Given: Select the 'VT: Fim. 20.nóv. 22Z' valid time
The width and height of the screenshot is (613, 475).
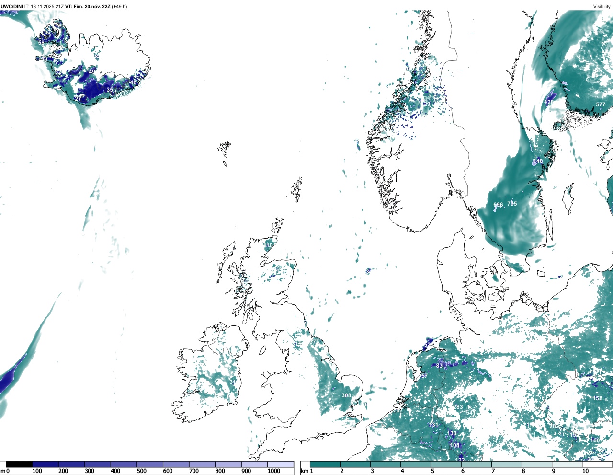Looking at the screenshot, I should point(88,7).
